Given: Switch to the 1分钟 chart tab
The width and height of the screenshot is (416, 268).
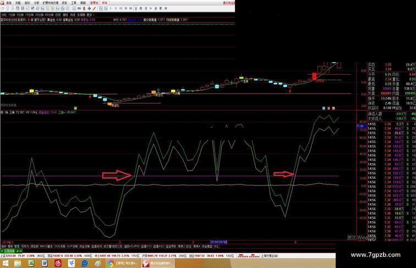Looking at the screenshot, I should point(10,15).
